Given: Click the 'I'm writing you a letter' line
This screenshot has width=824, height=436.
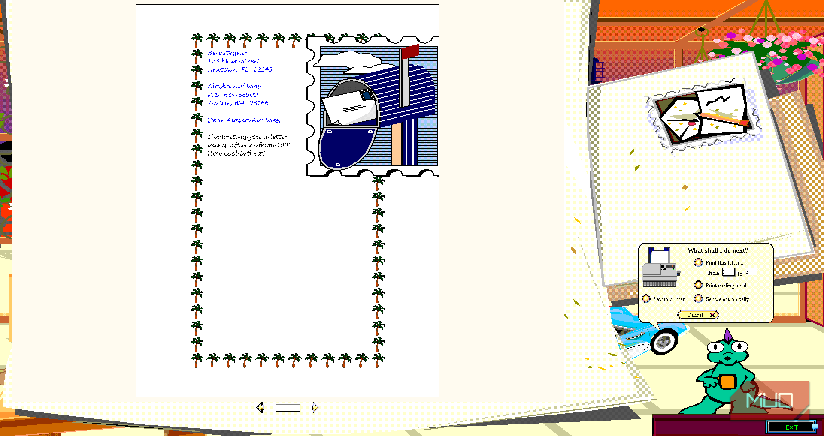Looking at the screenshot, I should coord(248,137).
